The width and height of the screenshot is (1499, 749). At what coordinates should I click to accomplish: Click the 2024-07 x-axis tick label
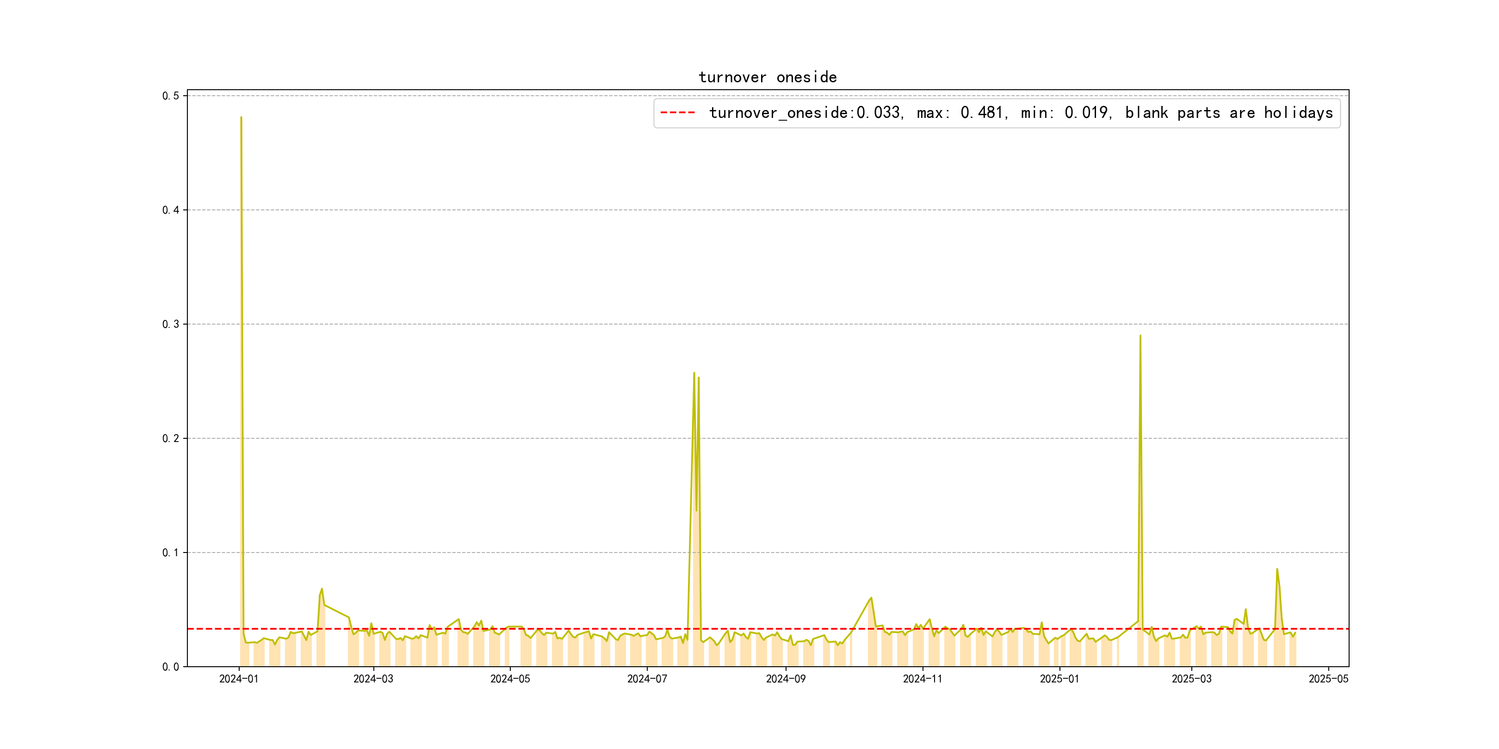point(646,679)
